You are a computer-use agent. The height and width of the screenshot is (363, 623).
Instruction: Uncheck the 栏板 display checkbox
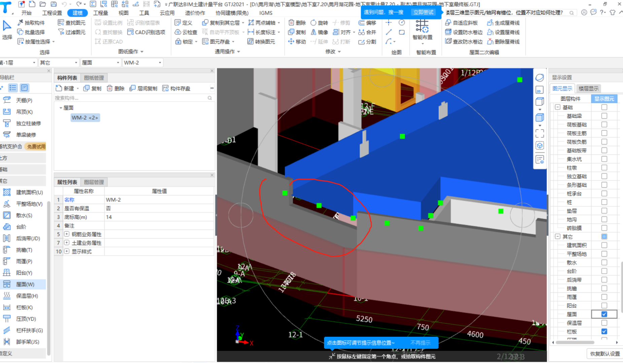[x=604, y=331]
